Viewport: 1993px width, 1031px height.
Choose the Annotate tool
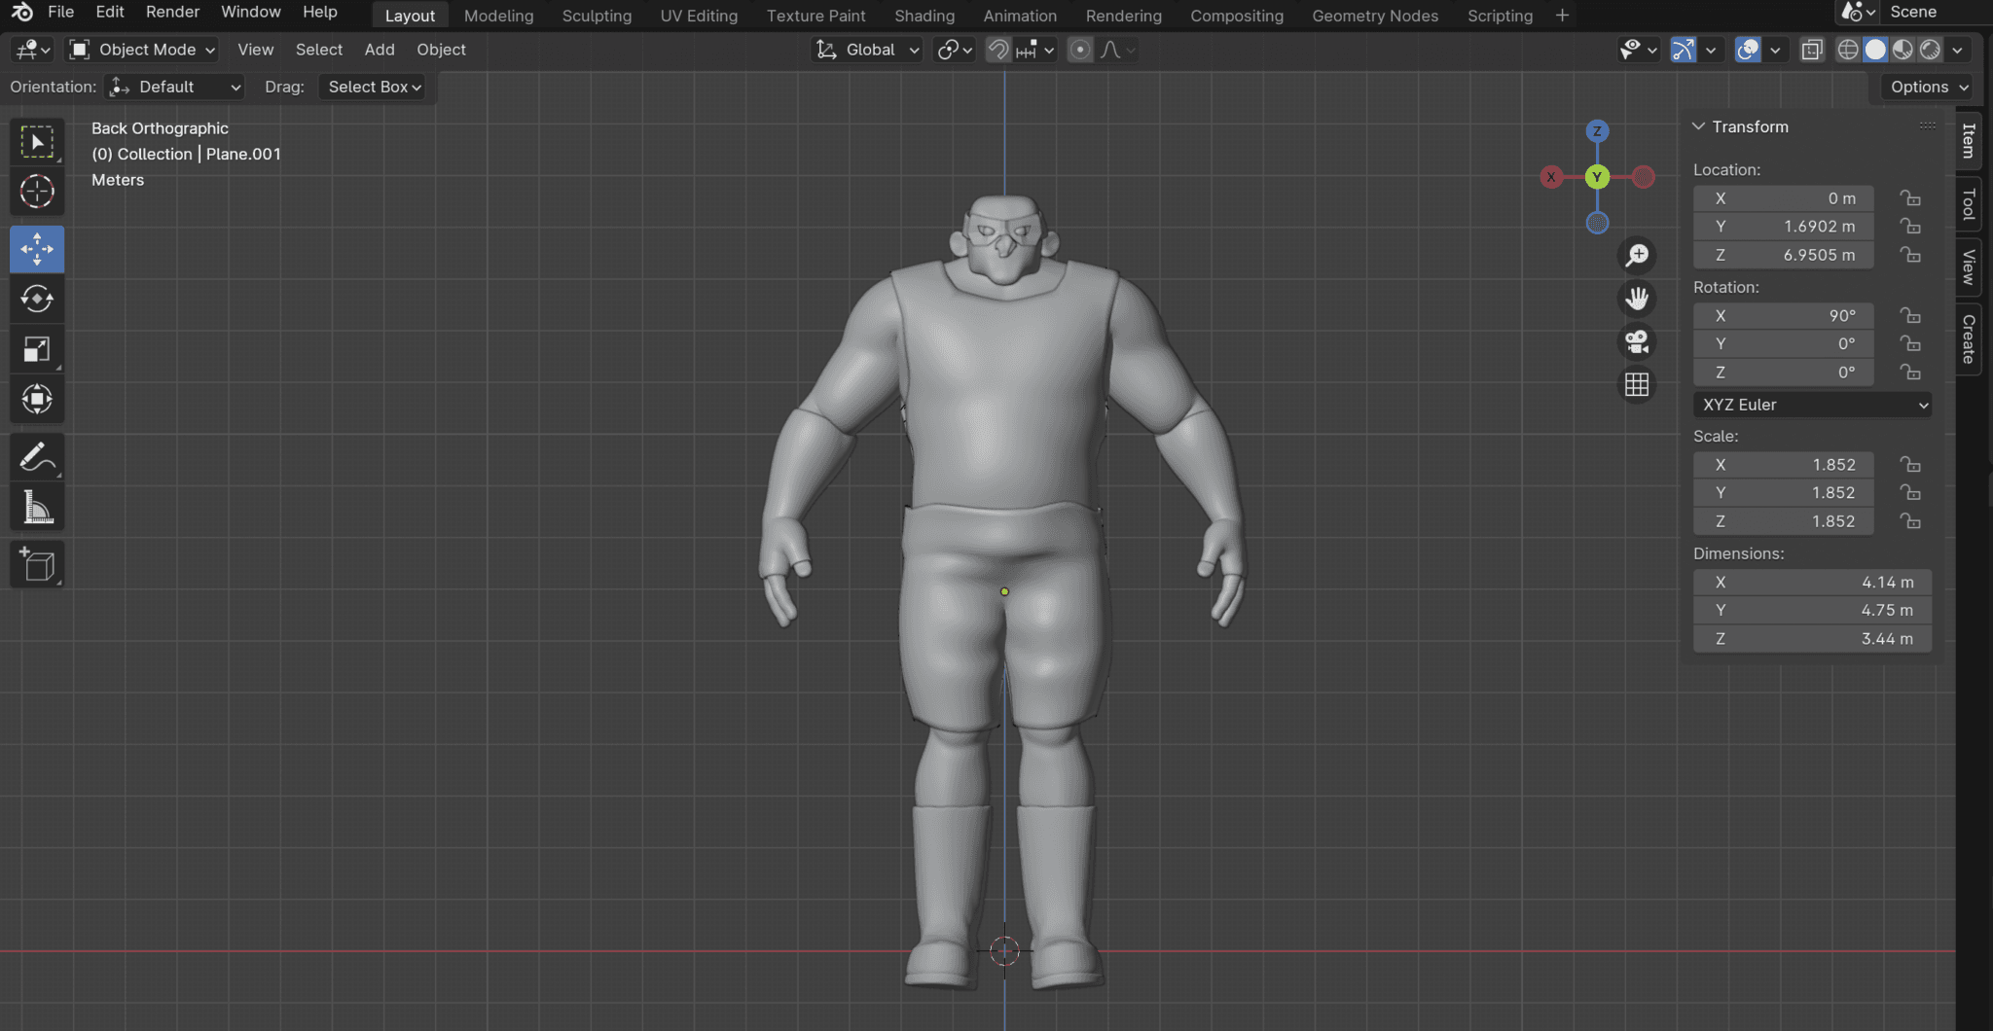point(36,456)
